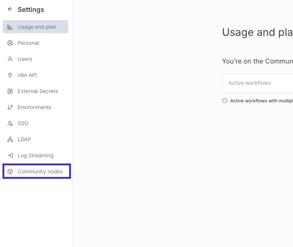This screenshot has width=293, height=247.
Task: Click the External Secrets vault icon
Action: point(10,91)
